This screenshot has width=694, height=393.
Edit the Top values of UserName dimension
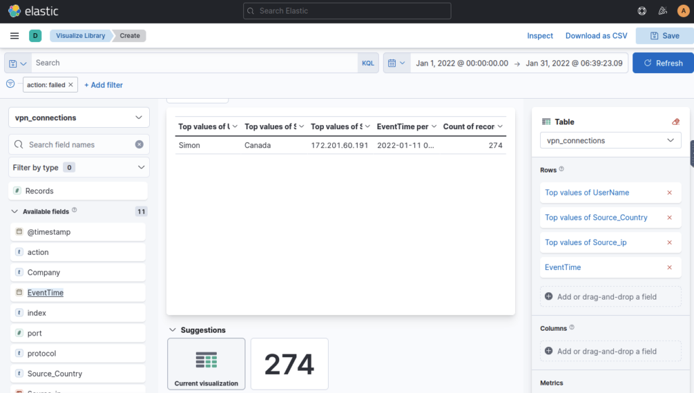587,193
